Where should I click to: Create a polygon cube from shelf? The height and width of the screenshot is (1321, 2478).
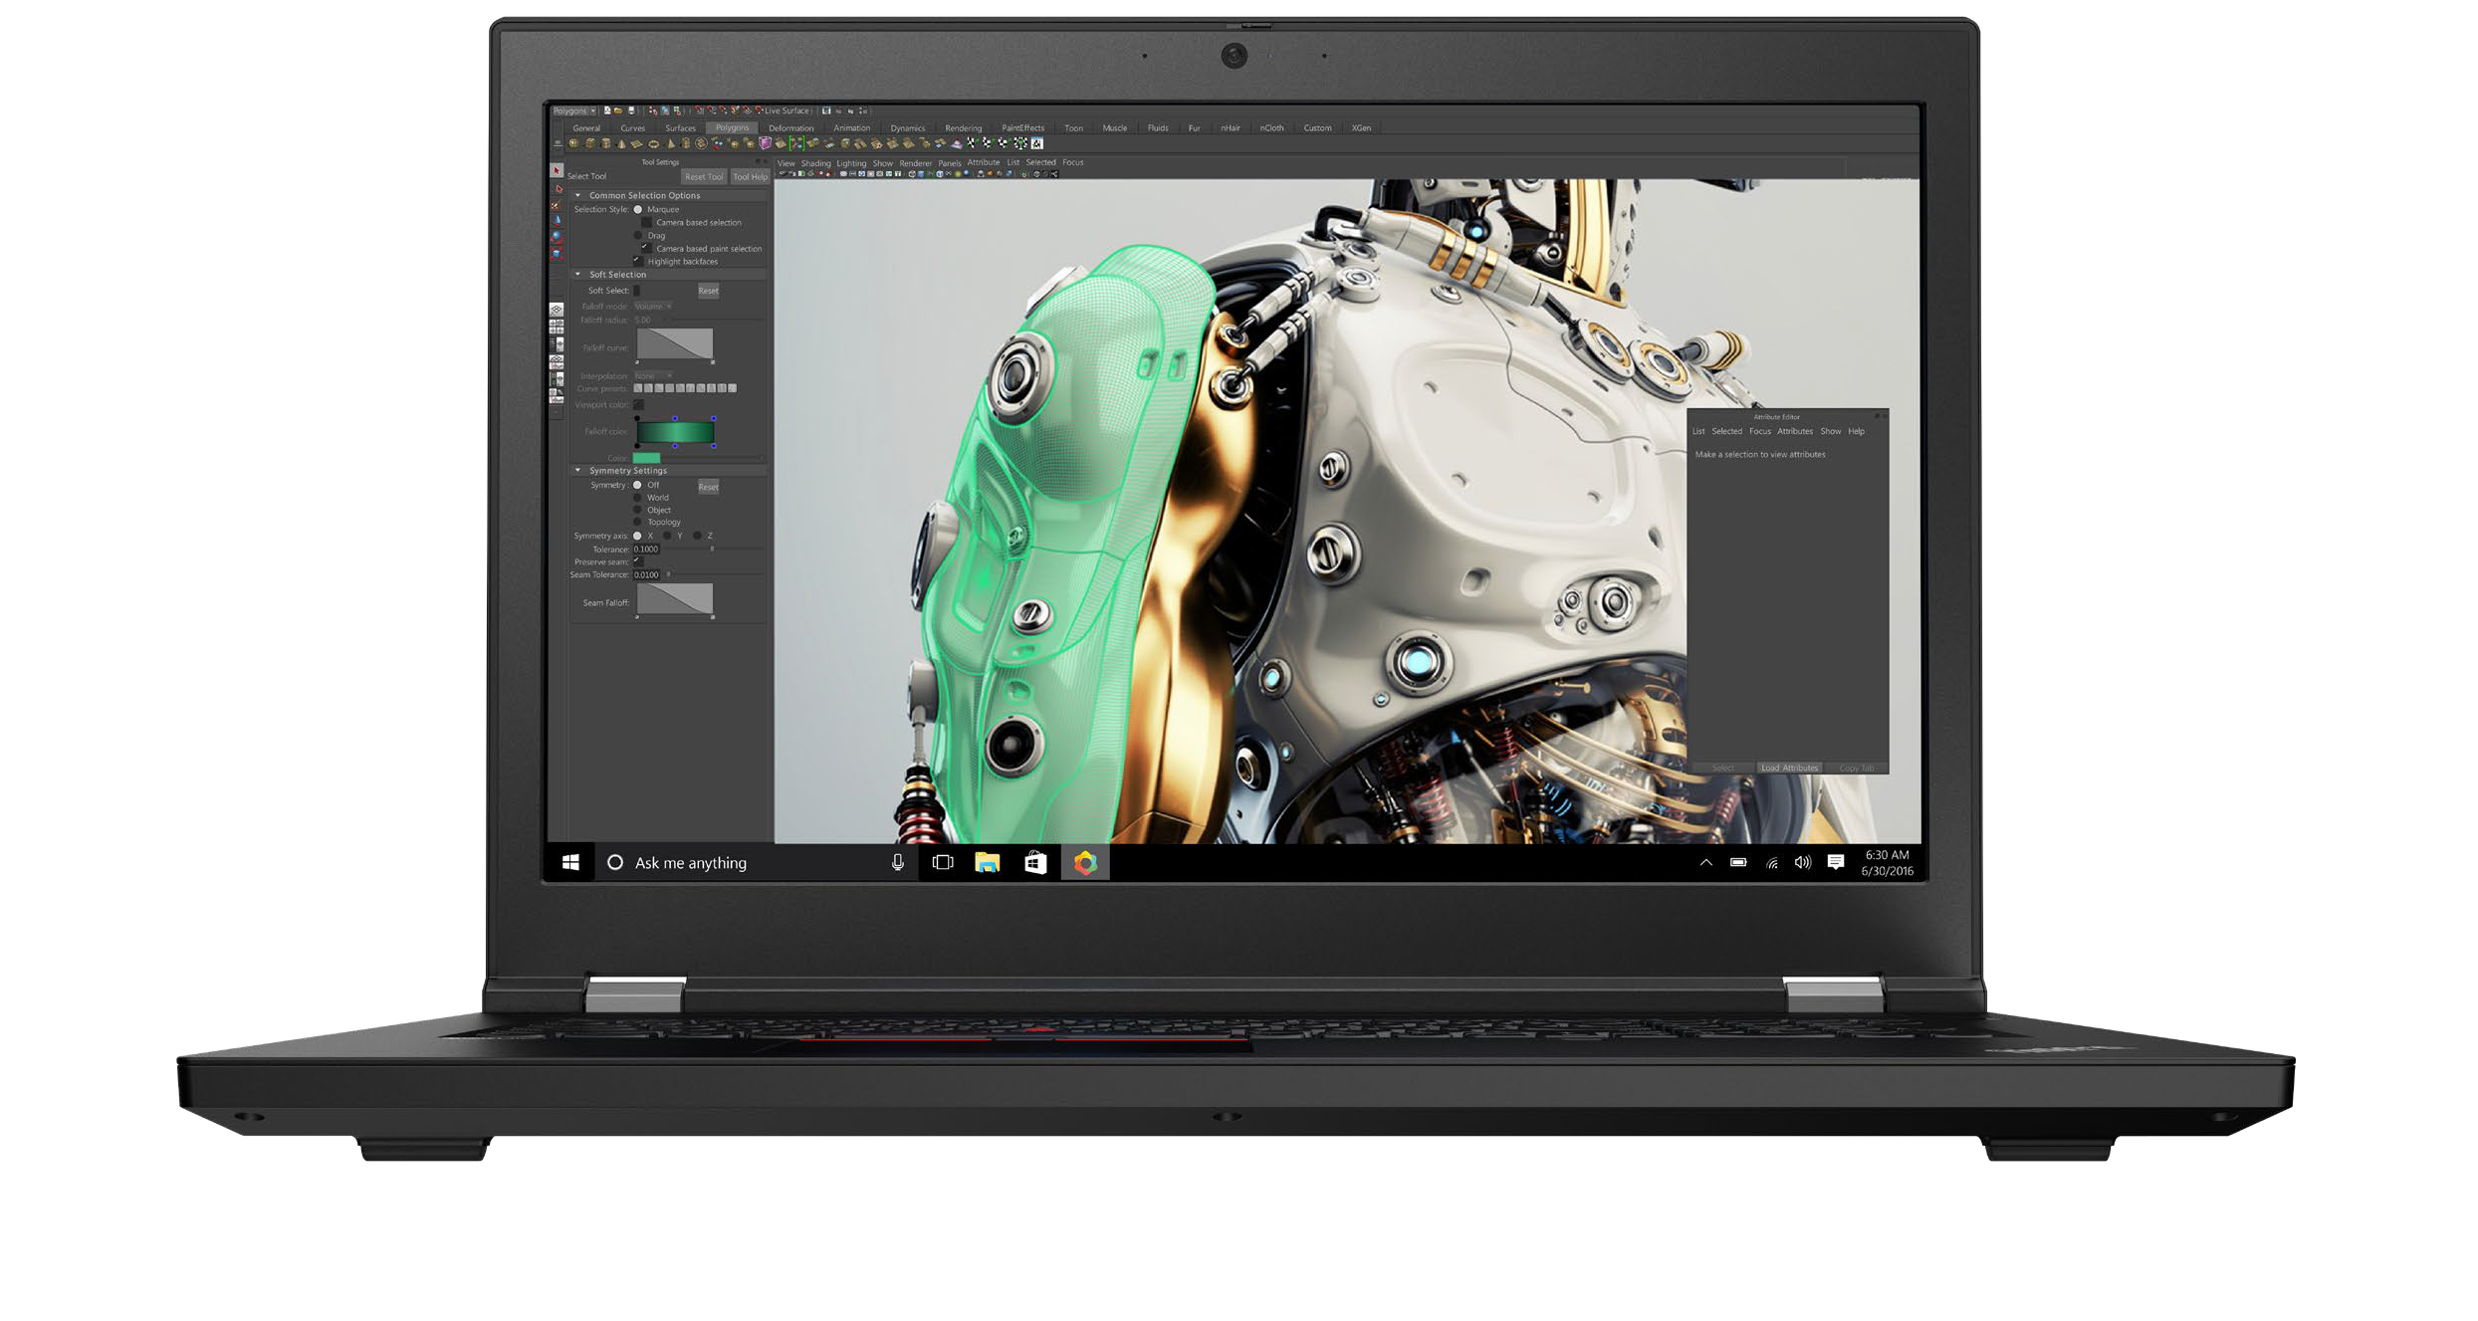pos(589,143)
